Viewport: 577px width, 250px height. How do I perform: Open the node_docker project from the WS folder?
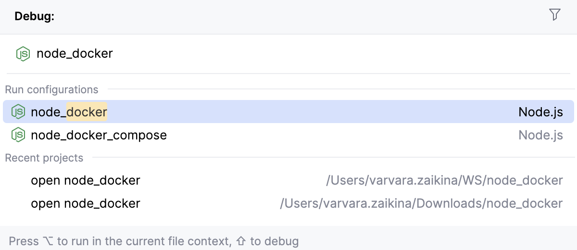86,181
